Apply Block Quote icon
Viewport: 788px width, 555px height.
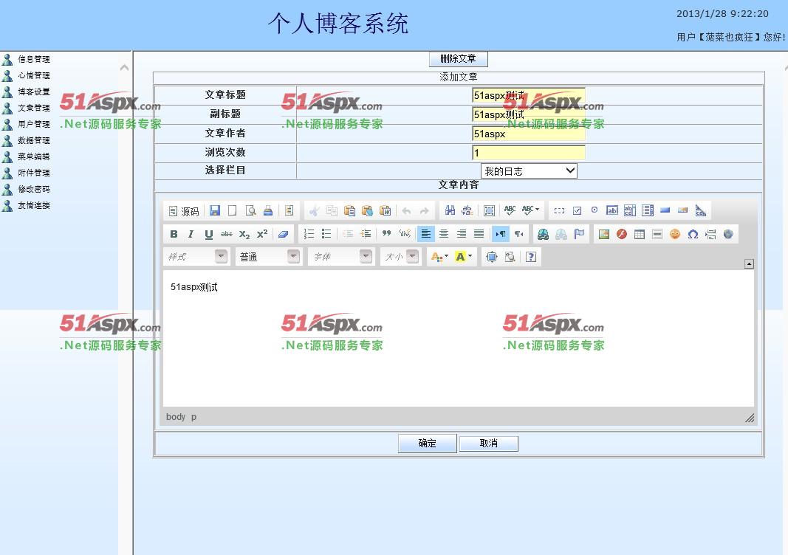386,234
